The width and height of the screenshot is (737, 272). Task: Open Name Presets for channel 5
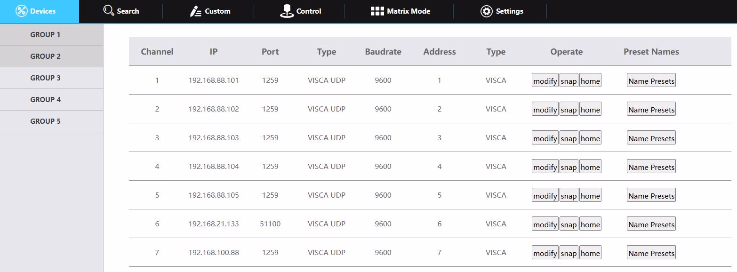651,196
